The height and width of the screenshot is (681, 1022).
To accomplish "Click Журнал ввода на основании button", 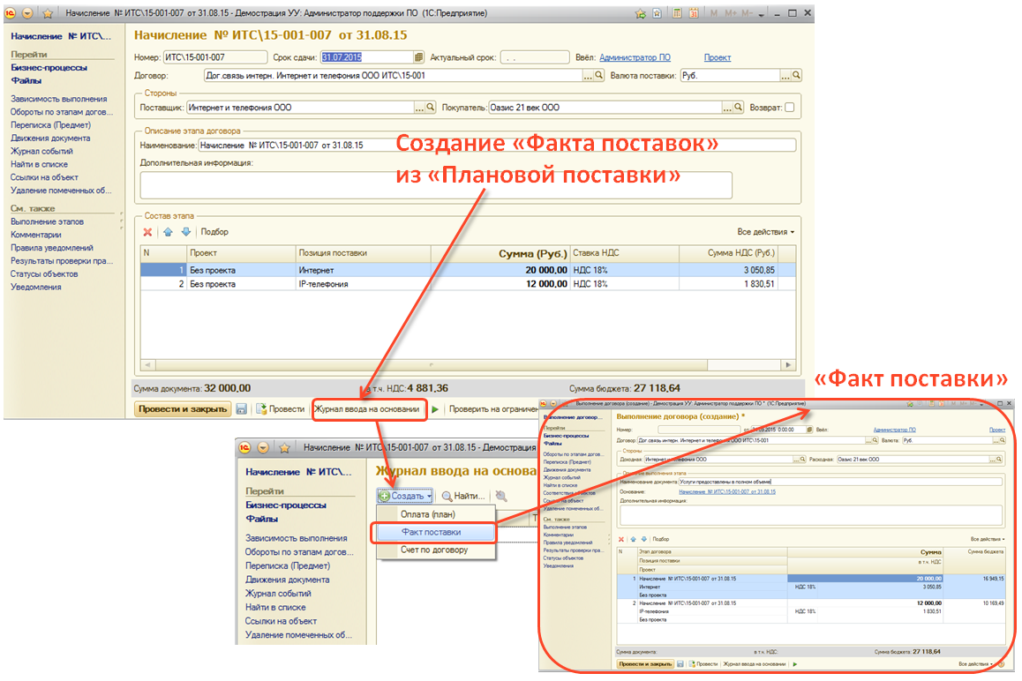I will [x=367, y=409].
